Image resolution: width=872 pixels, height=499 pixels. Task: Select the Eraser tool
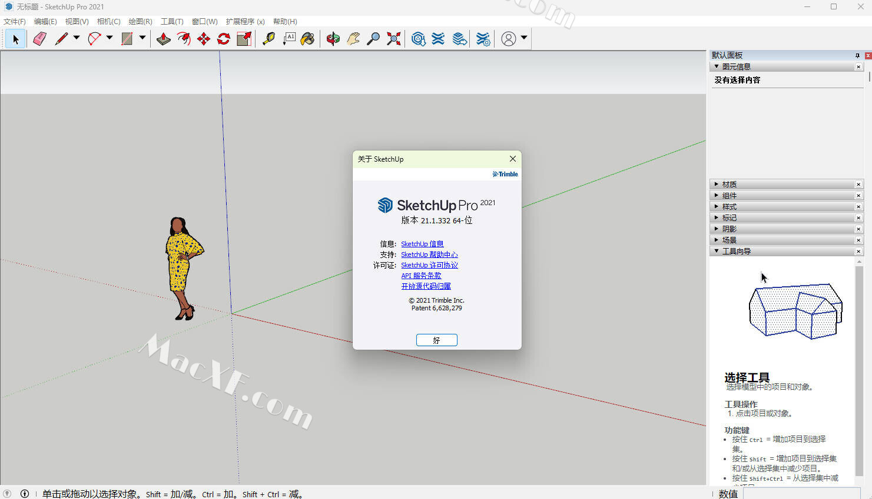pos(39,39)
